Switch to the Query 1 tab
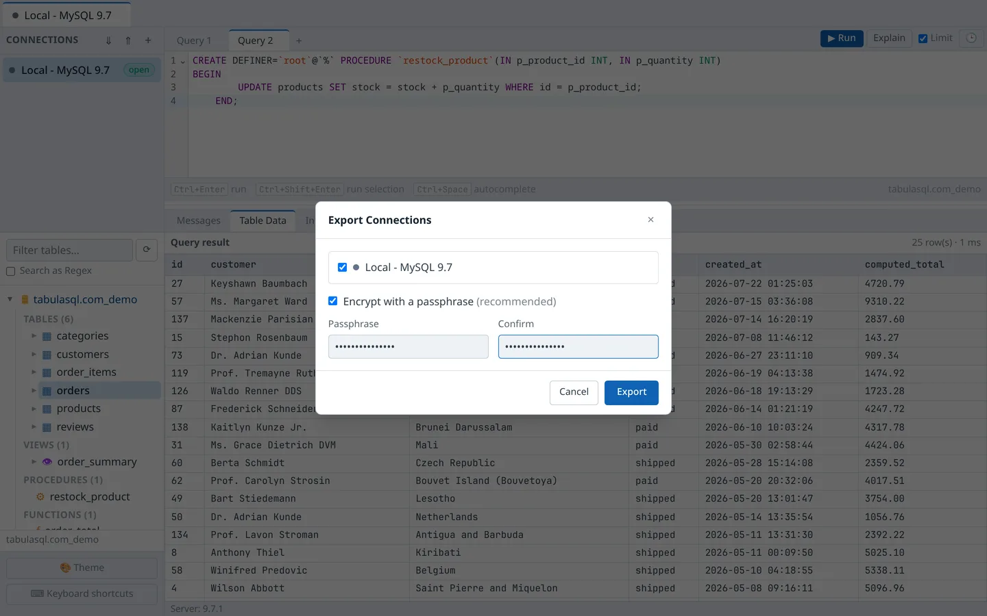Viewport: 987px width, 616px height. click(194, 40)
